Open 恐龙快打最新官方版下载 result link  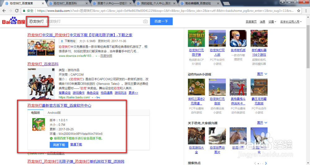coord(59,105)
